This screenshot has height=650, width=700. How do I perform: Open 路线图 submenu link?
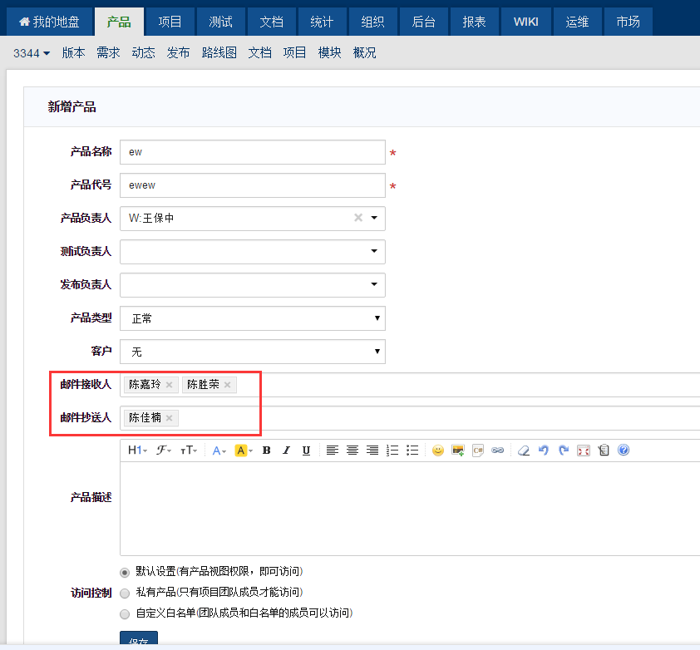[x=219, y=52]
